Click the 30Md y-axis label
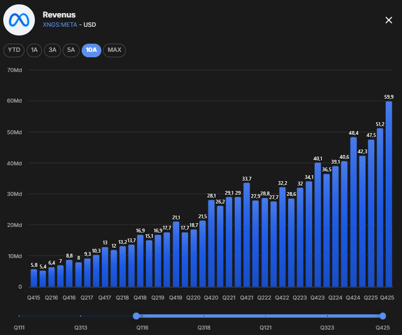The height and width of the screenshot is (335, 402). (x=15, y=194)
